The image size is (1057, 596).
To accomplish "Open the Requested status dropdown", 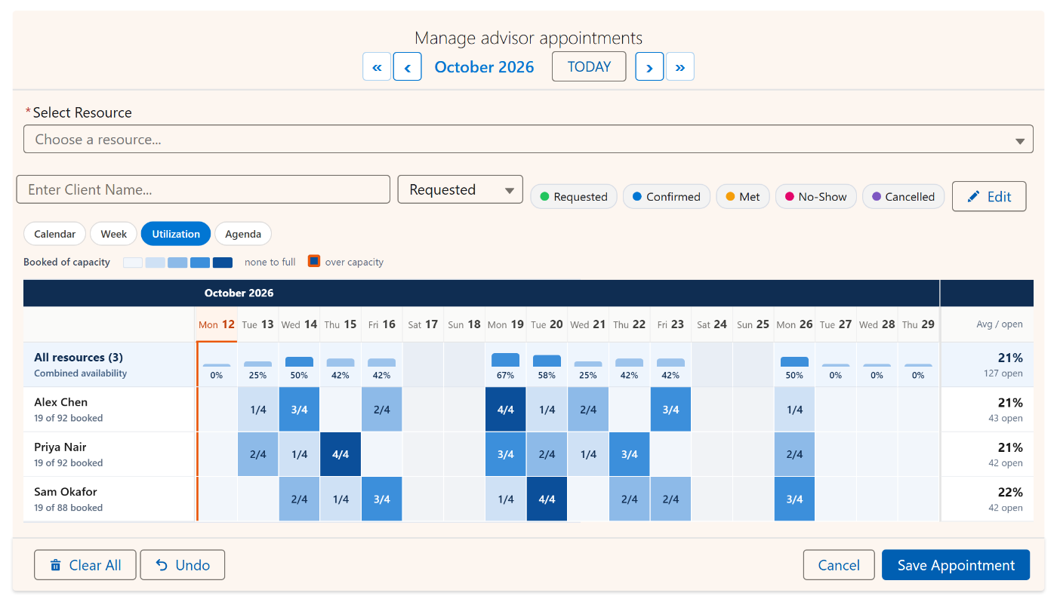I will tap(461, 189).
